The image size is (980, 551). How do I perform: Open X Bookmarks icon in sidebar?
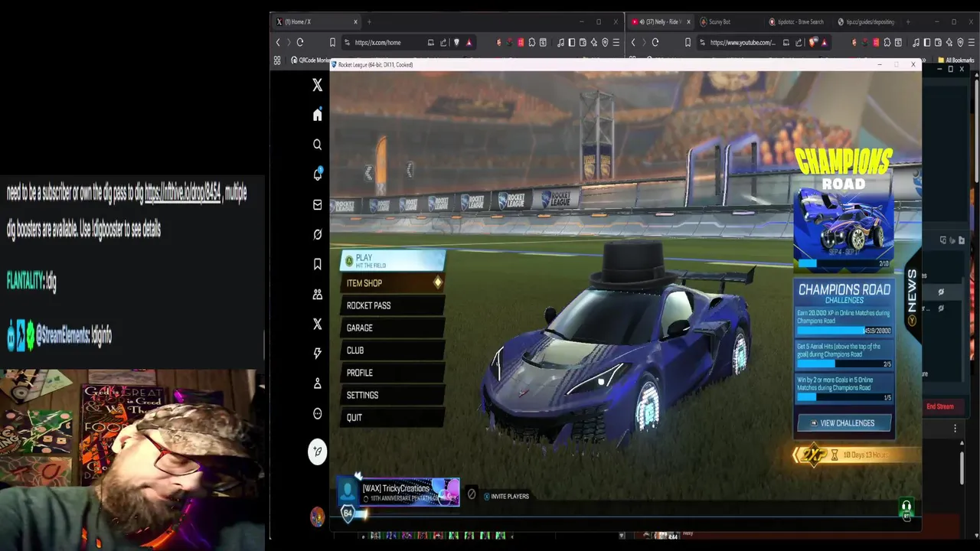(x=318, y=264)
